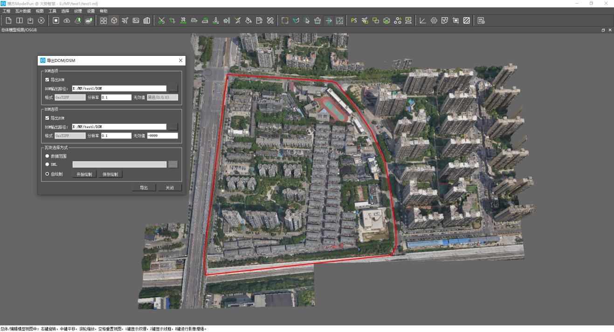614x332 pixels.
Task: Select the 自绘制 radio option
Action: point(47,174)
